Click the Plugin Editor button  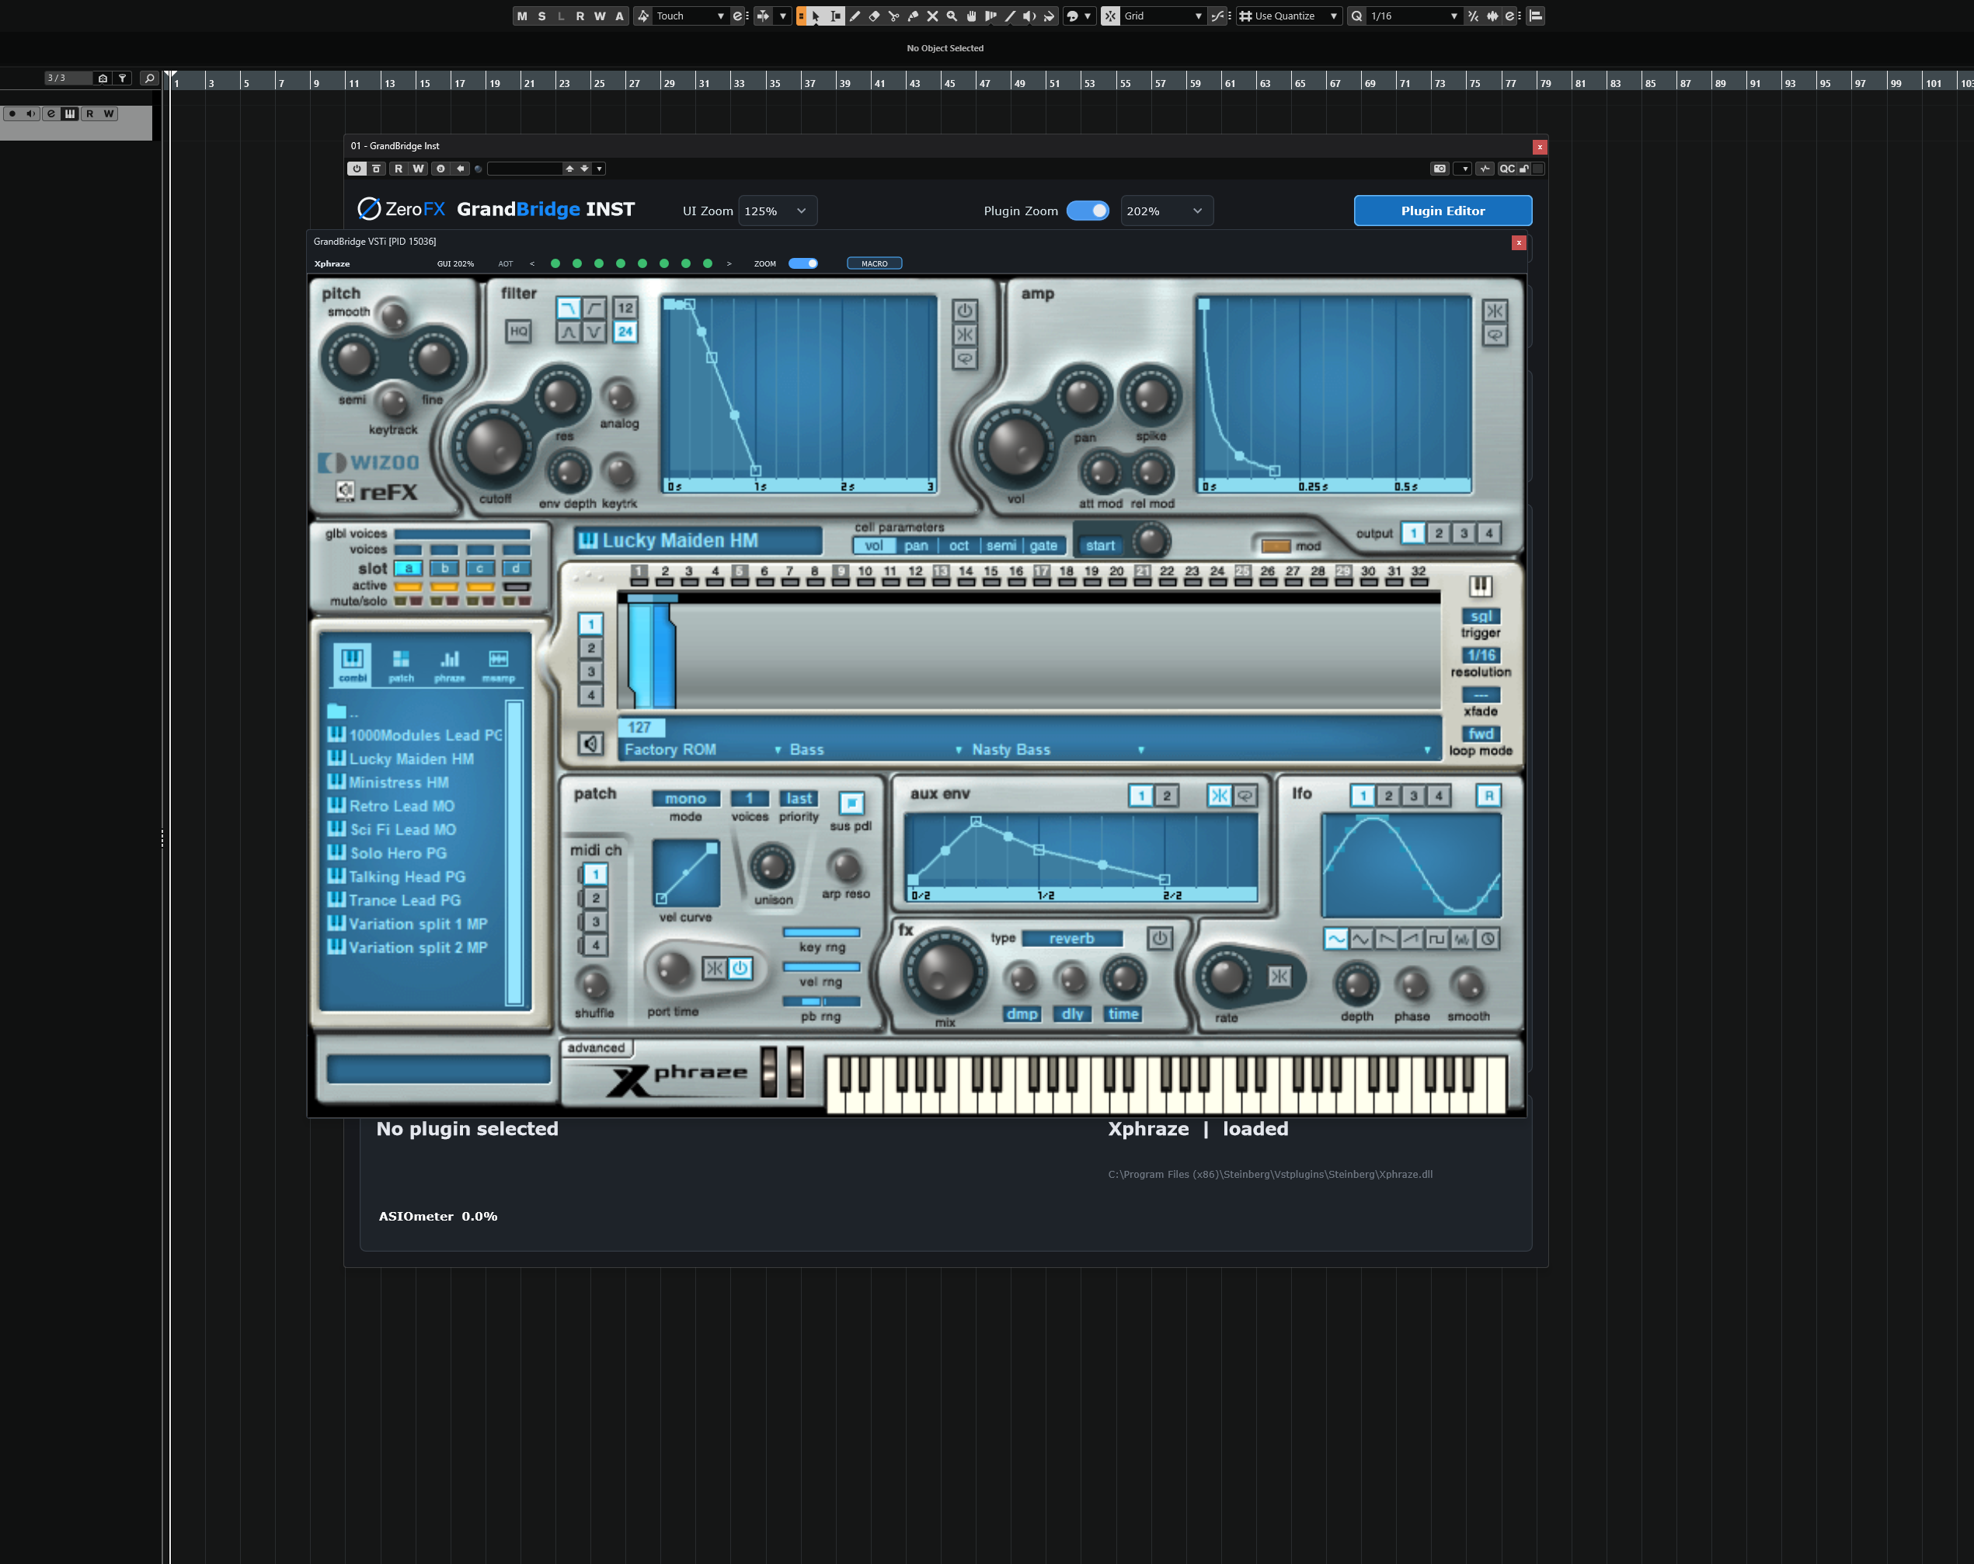[1443, 211]
